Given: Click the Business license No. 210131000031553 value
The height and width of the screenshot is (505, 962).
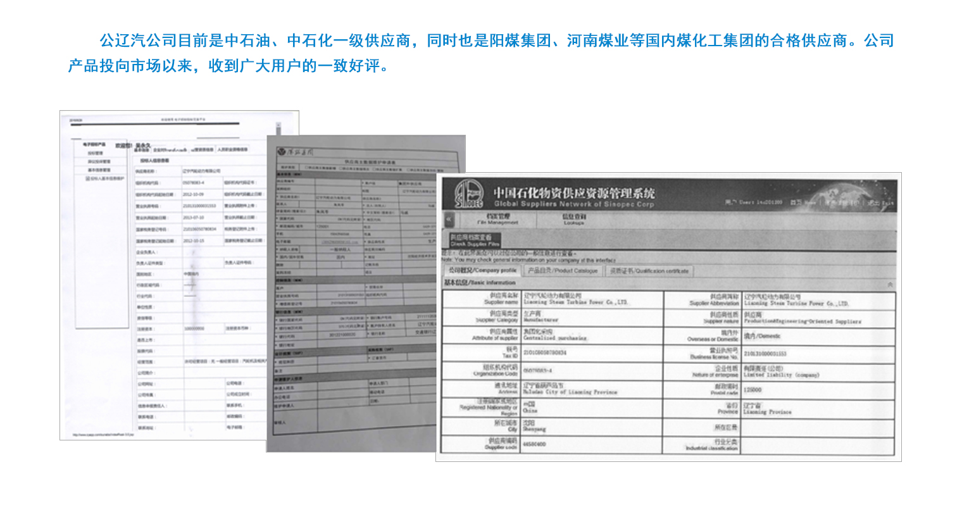Looking at the screenshot, I should coord(765,354).
